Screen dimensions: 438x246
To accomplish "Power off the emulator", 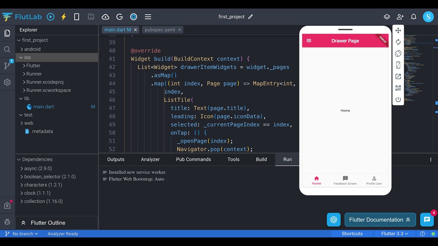I will tap(398, 99).
